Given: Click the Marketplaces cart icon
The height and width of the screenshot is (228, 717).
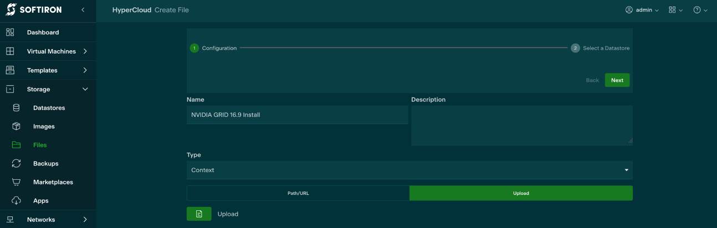Looking at the screenshot, I should (16, 182).
